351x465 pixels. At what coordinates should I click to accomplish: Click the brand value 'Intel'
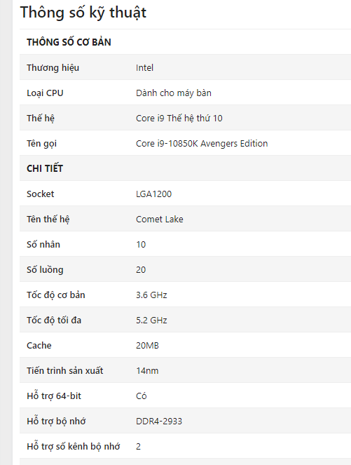click(144, 67)
